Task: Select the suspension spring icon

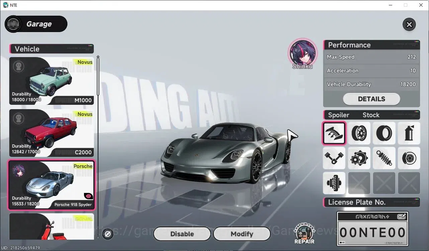Action: [x=384, y=158]
